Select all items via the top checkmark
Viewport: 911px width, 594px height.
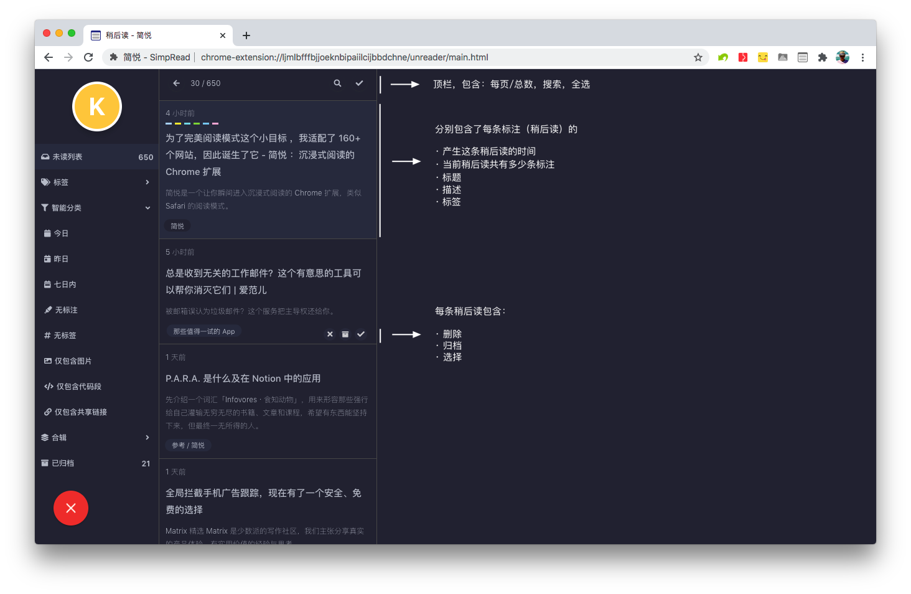pyautogui.click(x=359, y=82)
